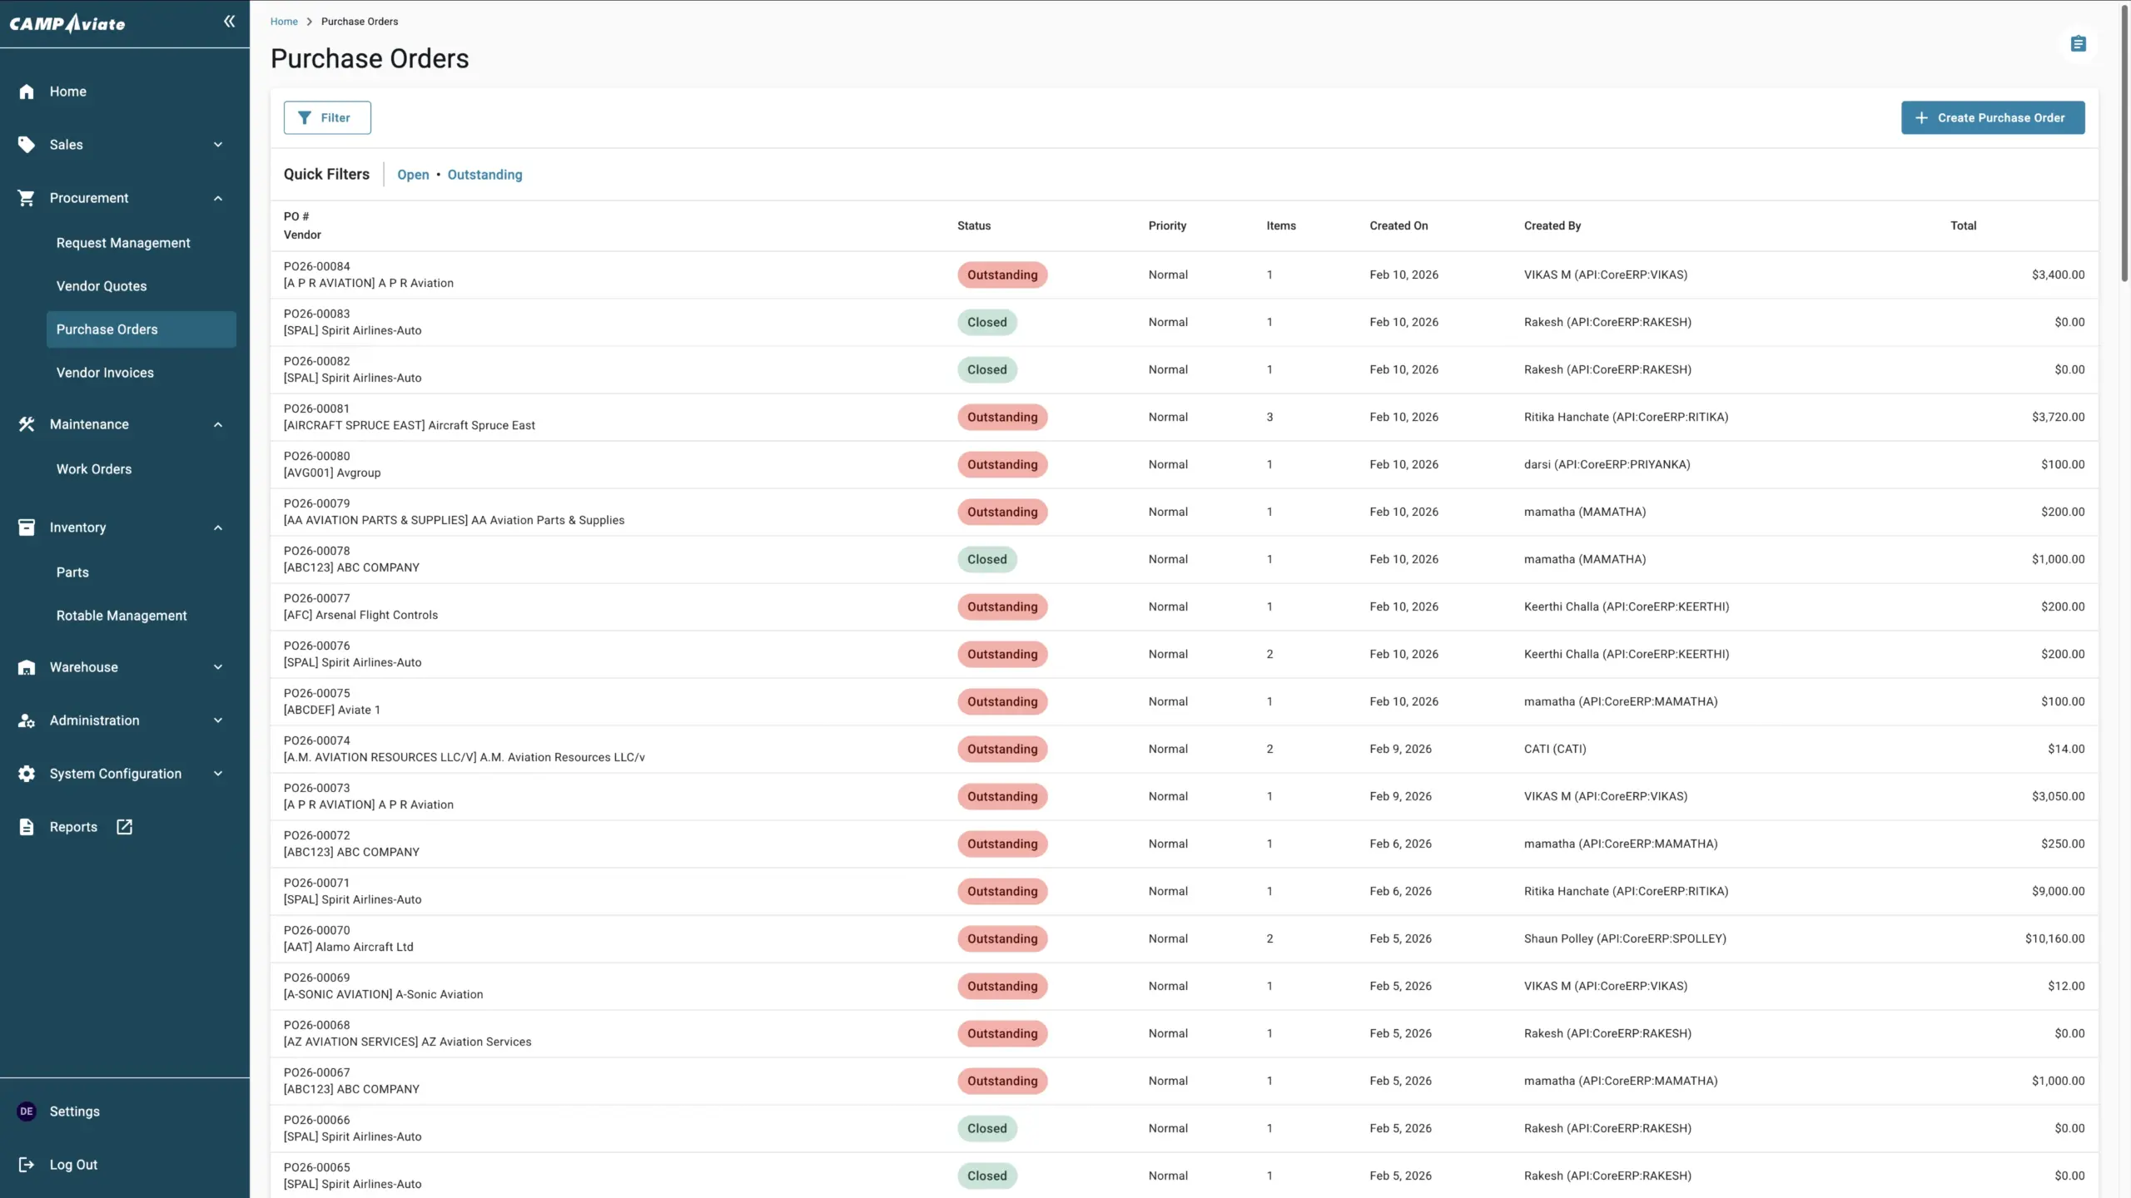Collapse the Procurement section chevron
The width and height of the screenshot is (2131, 1198).
pyautogui.click(x=218, y=198)
